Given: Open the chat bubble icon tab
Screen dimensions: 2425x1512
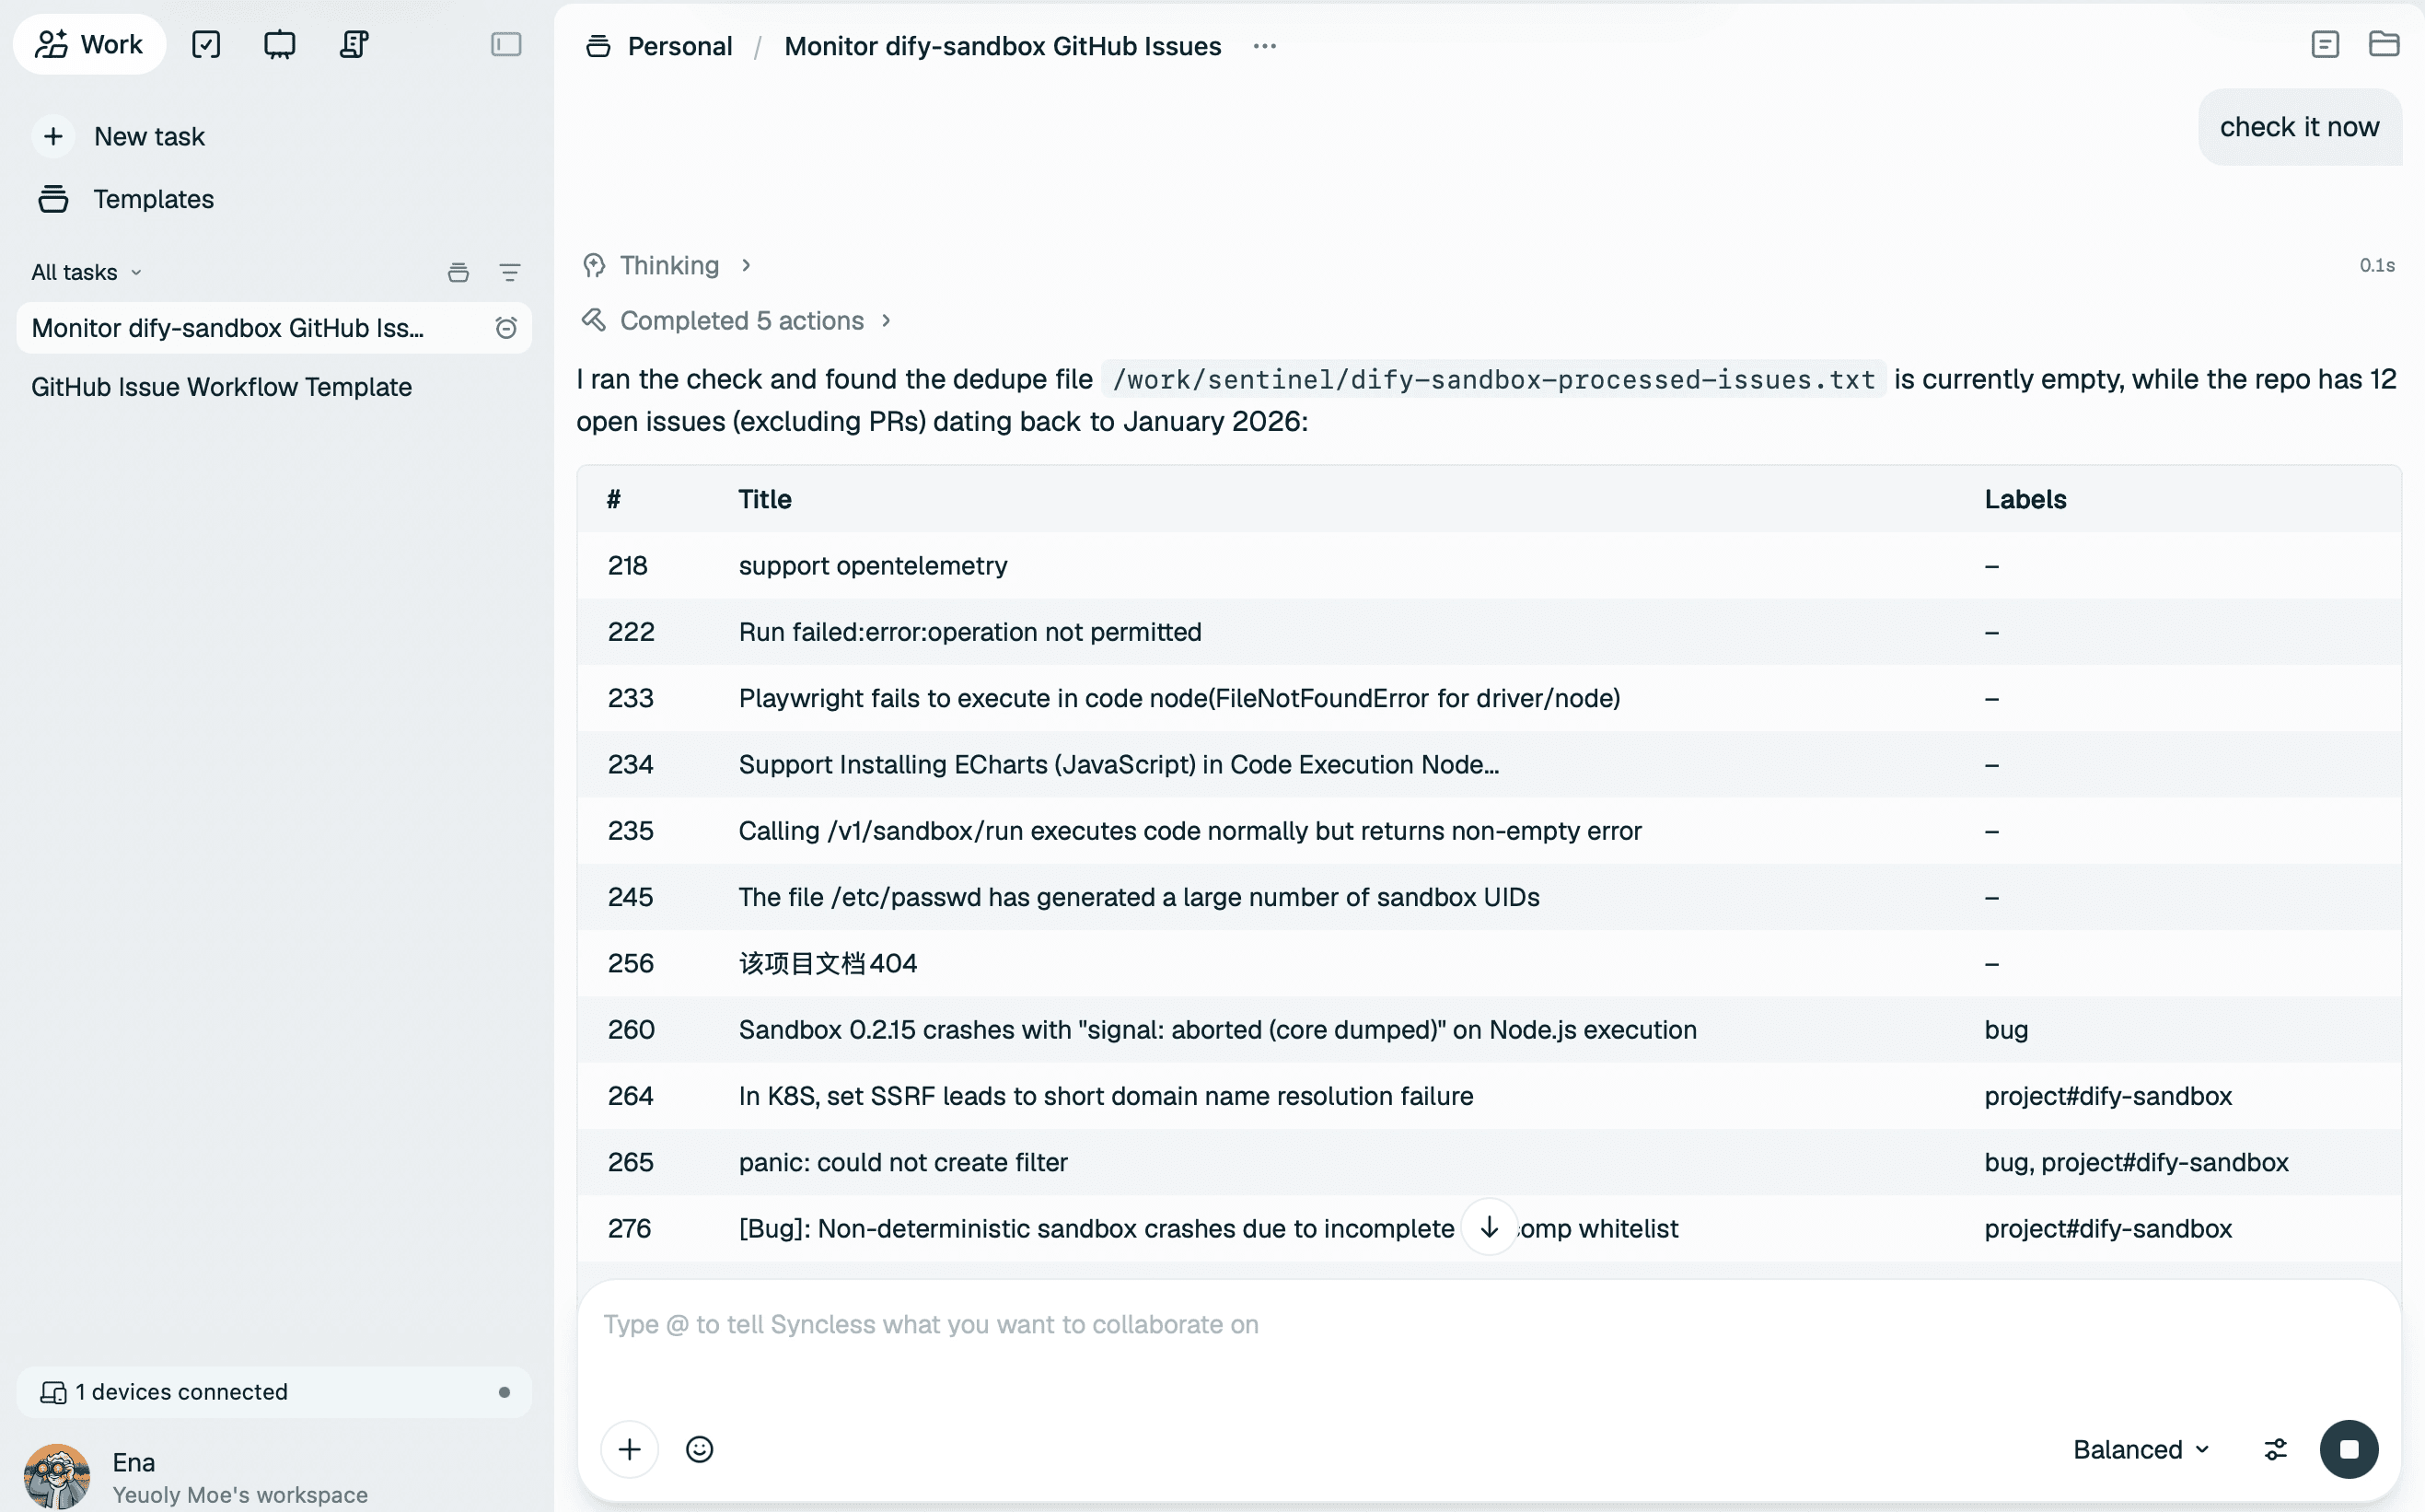Looking at the screenshot, I should [280, 44].
